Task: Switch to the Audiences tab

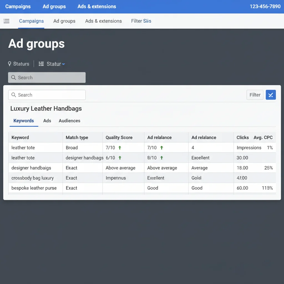Action: click(69, 121)
